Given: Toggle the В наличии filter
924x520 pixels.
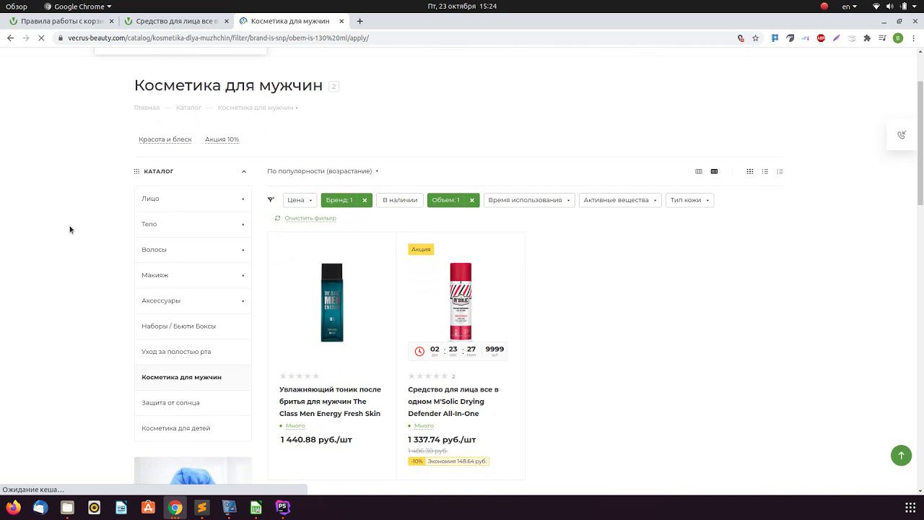Looking at the screenshot, I should coord(400,200).
